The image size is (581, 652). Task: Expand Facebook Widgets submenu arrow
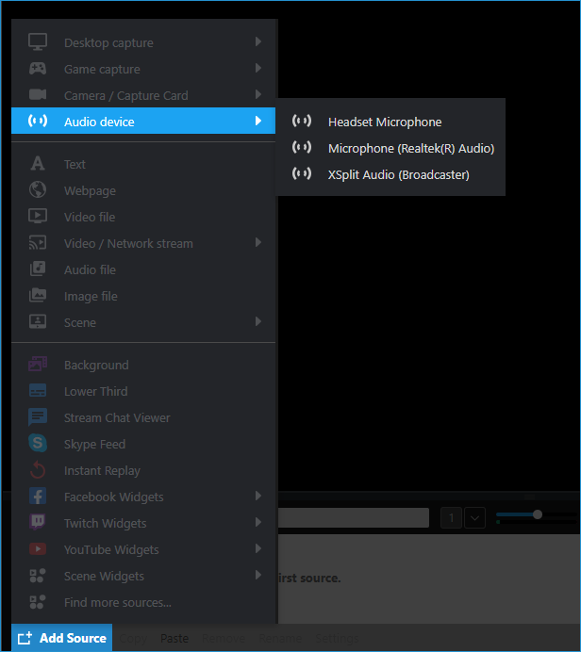(x=258, y=496)
